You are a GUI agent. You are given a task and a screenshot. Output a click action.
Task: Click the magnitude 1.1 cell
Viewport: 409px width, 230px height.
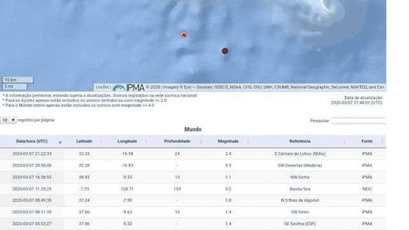(228, 177)
